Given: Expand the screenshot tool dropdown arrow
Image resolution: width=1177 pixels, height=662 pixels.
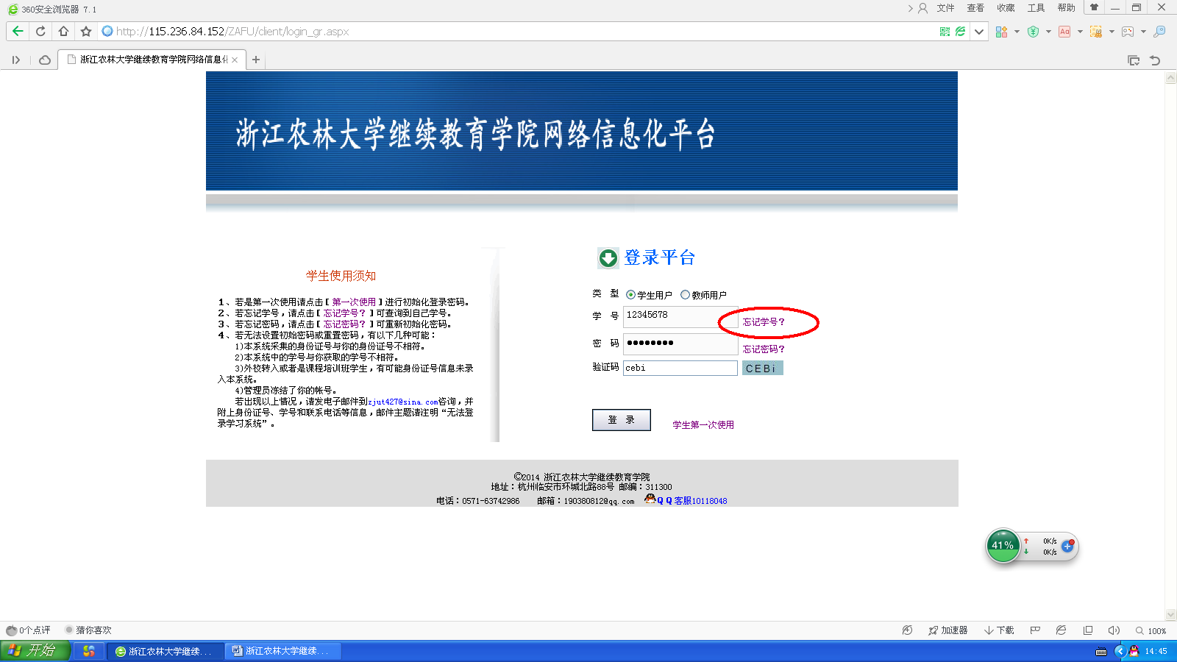Looking at the screenshot, I should pos(1112,32).
